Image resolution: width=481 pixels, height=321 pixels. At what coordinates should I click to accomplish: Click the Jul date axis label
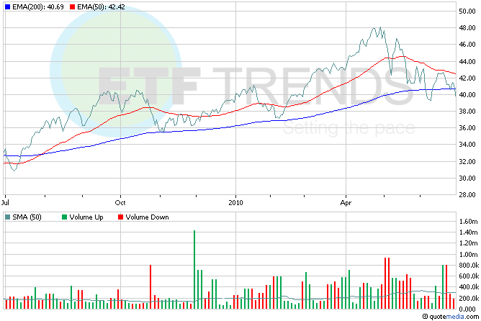coord(5,203)
